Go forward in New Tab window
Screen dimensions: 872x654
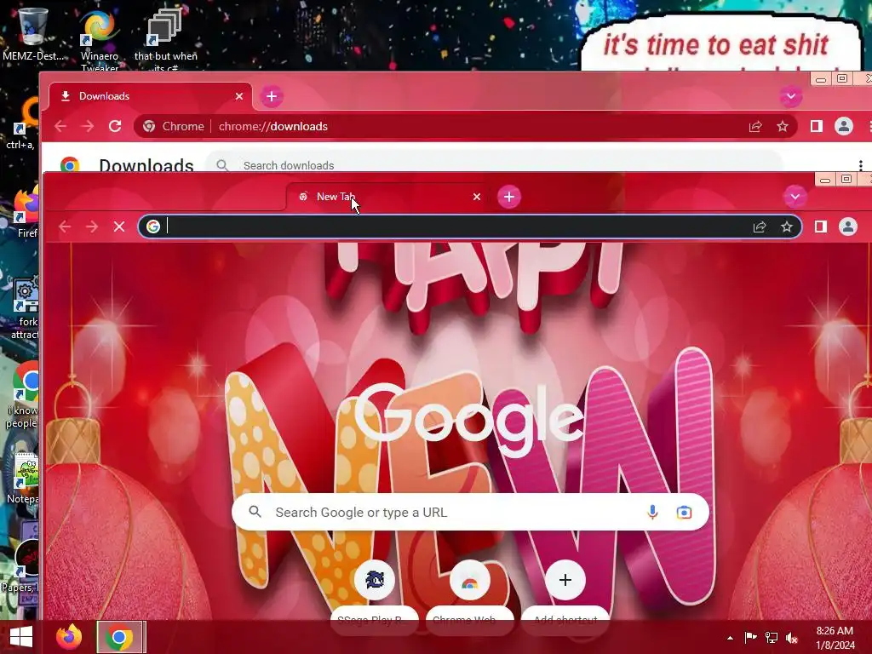pos(92,227)
